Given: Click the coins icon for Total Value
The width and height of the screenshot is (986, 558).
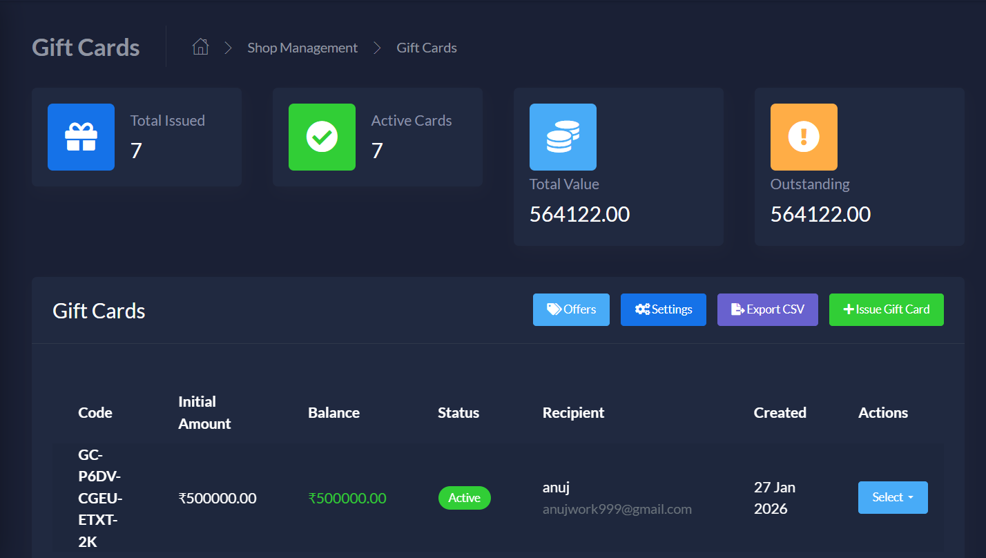Looking at the screenshot, I should (x=563, y=137).
